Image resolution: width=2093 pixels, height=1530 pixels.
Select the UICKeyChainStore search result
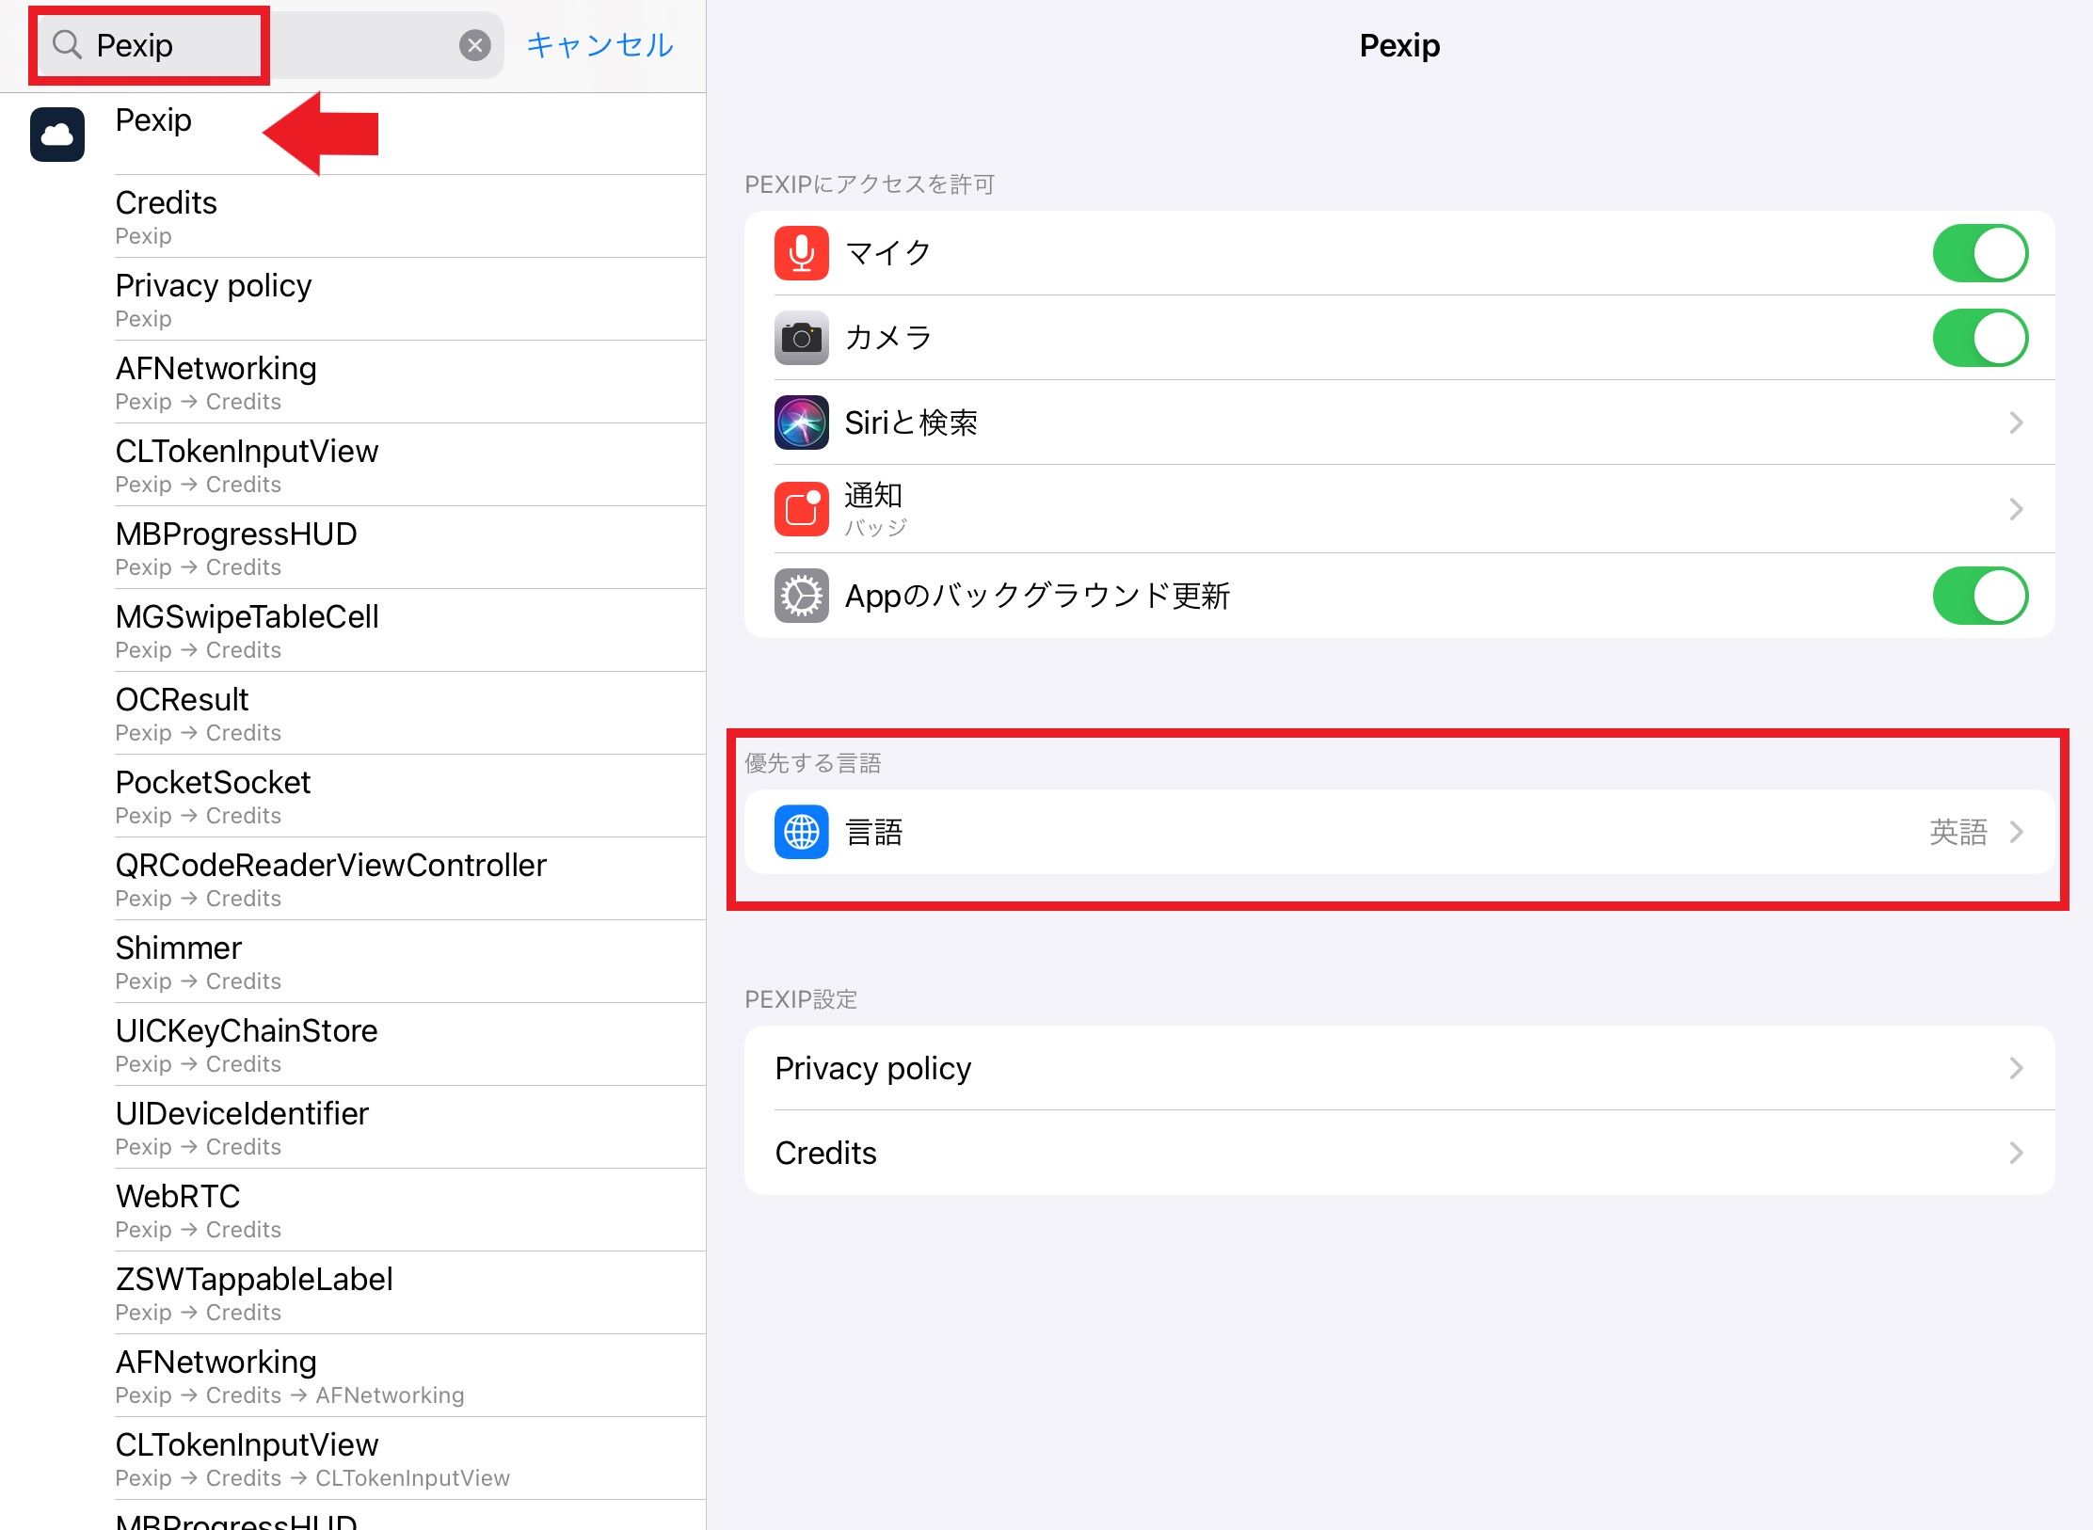tap(353, 1044)
